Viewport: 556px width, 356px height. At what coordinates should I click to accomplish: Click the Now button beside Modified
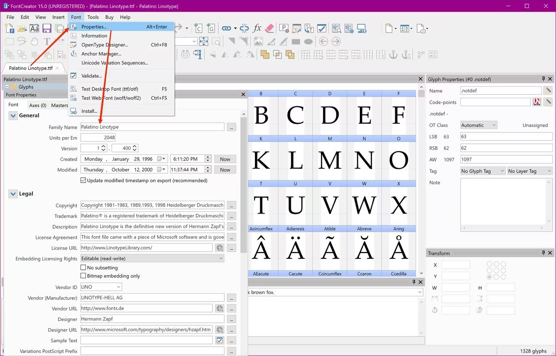pyautogui.click(x=225, y=169)
